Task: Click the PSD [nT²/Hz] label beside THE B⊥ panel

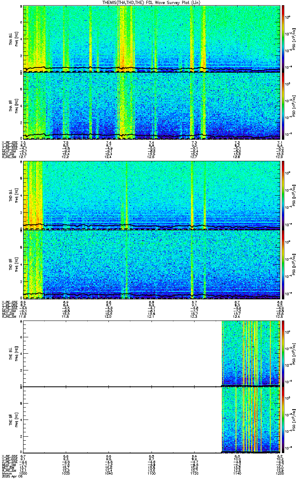Action: click(x=294, y=354)
